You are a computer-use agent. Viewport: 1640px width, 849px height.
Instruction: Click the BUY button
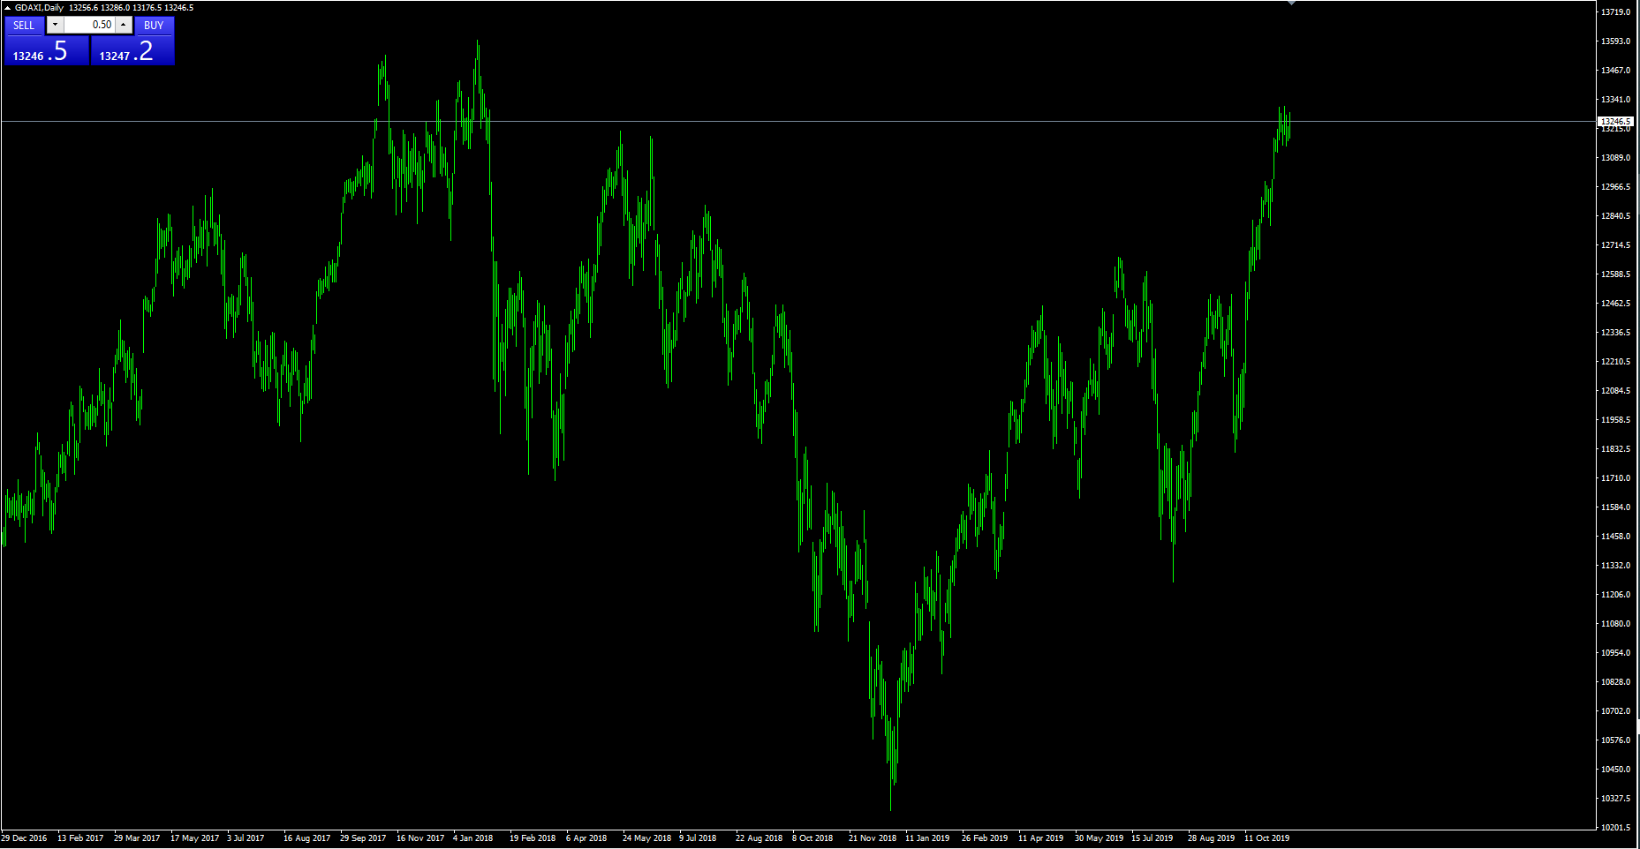tap(154, 26)
